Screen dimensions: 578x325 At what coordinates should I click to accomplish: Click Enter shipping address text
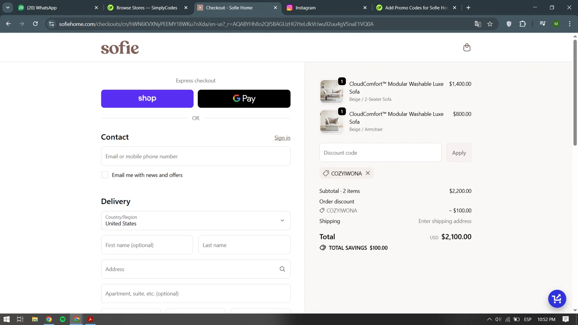click(445, 221)
